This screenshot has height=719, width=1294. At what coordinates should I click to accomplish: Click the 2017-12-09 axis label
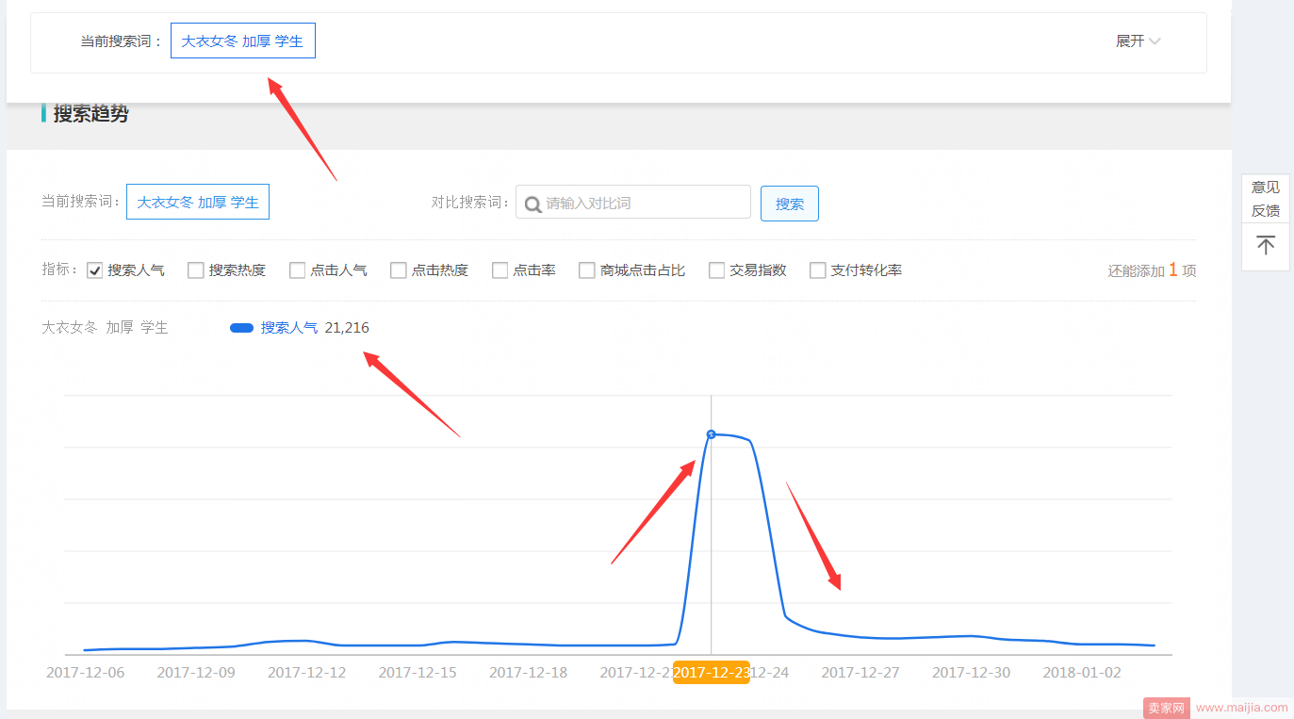coord(196,673)
